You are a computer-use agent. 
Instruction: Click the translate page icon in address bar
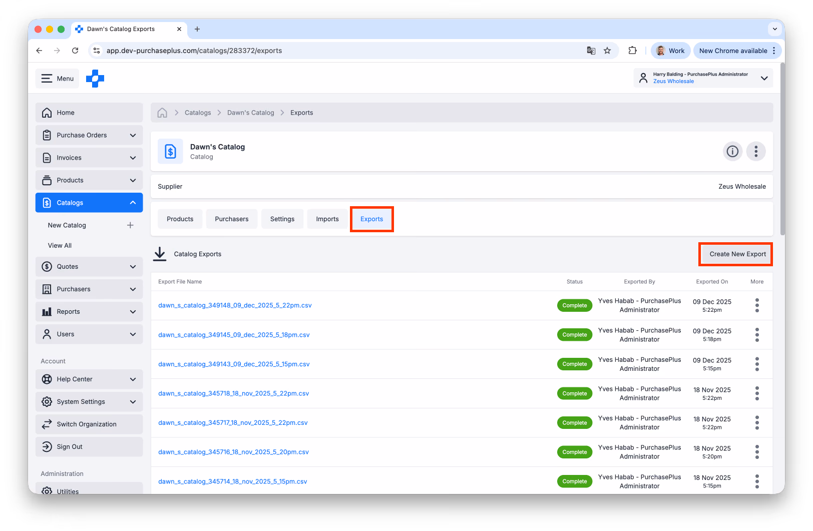pos(591,51)
